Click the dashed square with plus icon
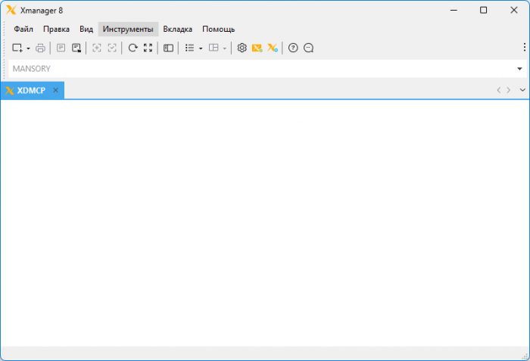The image size is (530, 361). click(x=97, y=48)
